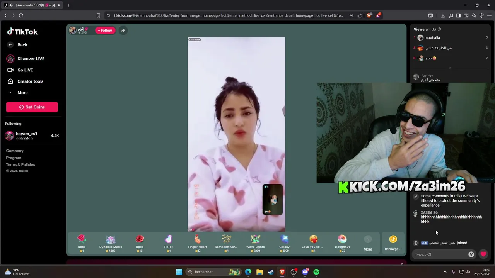Focus the chat Type... input field
Screen dimensions: 495x278
pos(440,254)
